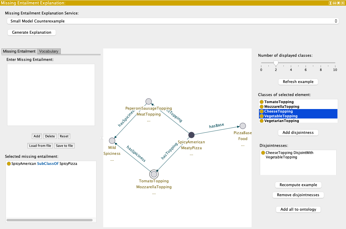The image size is (346, 229).
Task: Click the Add all to ontology button
Action: [298, 209]
